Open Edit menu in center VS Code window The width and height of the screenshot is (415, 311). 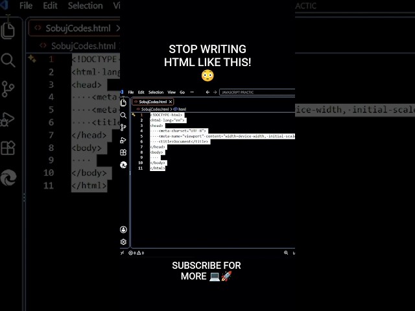141,92
